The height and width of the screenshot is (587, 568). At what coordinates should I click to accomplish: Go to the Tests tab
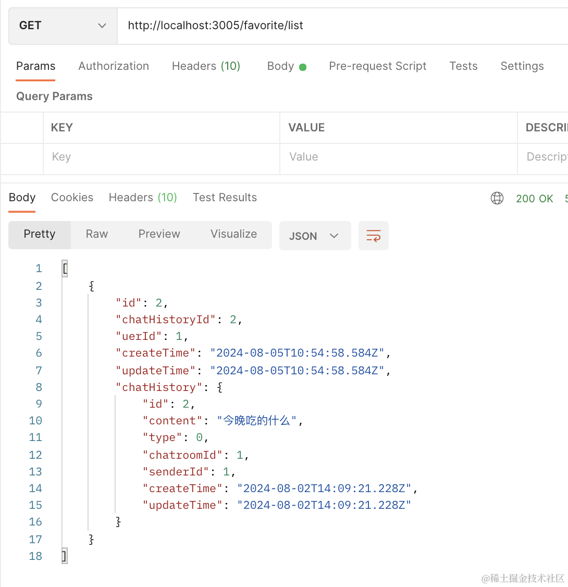[463, 66]
